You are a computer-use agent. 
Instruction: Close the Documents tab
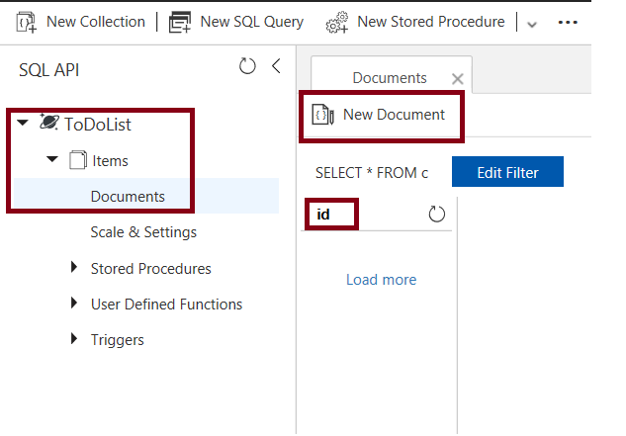click(x=457, y=78)
